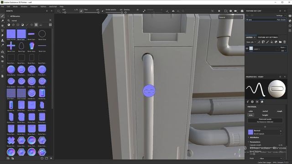The height and width of the screenshot is (164, 292).
Task: Select the Smudge tool in left toolbar
Action: (2, 36)
